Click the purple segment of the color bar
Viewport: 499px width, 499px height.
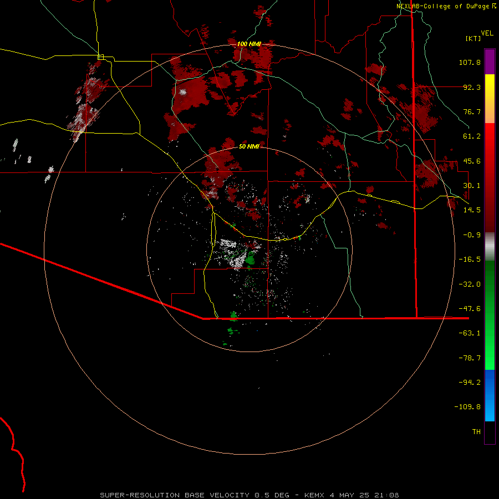tap(490, 62)
